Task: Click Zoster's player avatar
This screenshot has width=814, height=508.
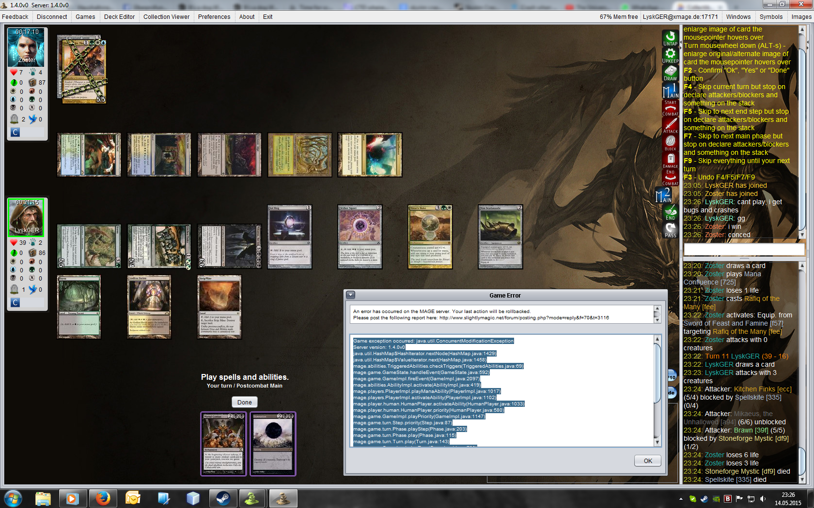Action: point(26,47)
